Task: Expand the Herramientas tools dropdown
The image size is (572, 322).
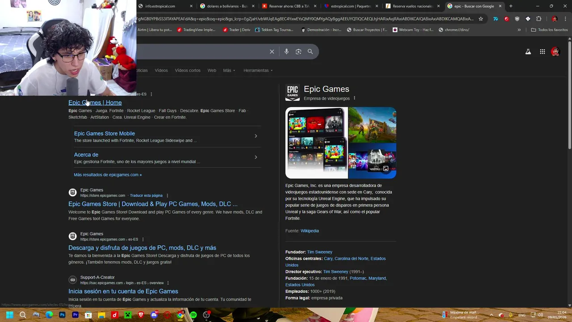Action: pos(258,70)
